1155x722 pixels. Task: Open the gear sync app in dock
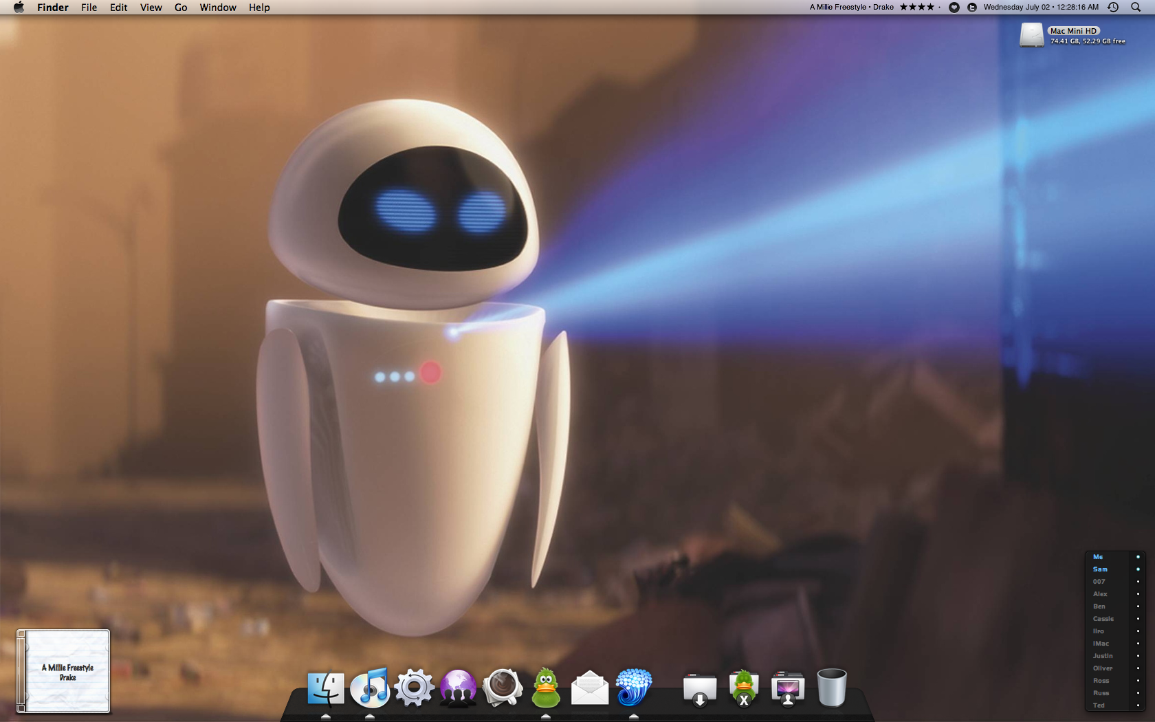point(414,688)
